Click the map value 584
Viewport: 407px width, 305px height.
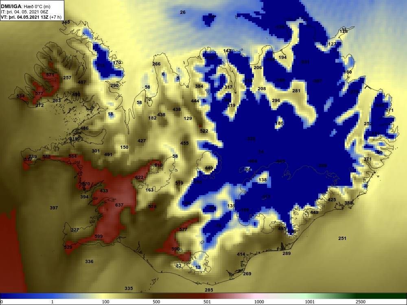coord(73,156)
